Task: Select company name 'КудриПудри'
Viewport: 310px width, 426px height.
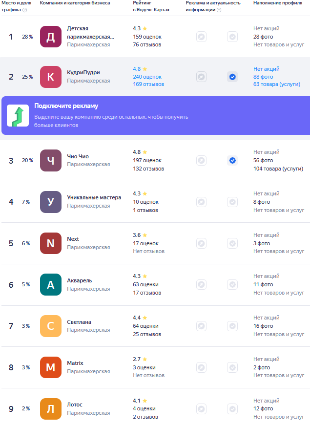Action: (x=83, y=72)
